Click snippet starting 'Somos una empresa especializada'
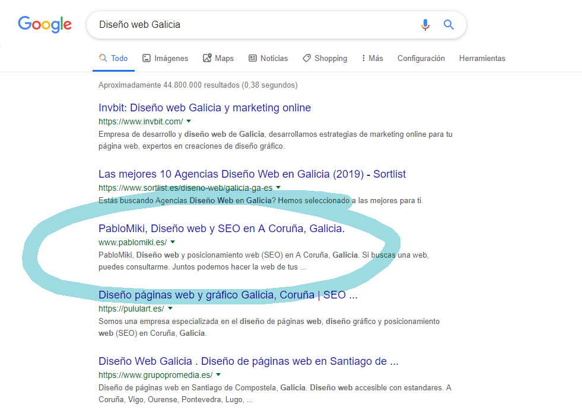Screen dimensions: 582x414 coord(269,328)
